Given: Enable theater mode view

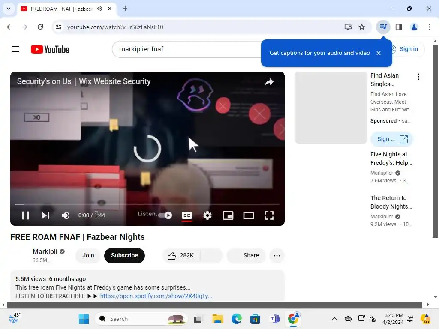Looking at the screenshot, I should pos(249,215).
